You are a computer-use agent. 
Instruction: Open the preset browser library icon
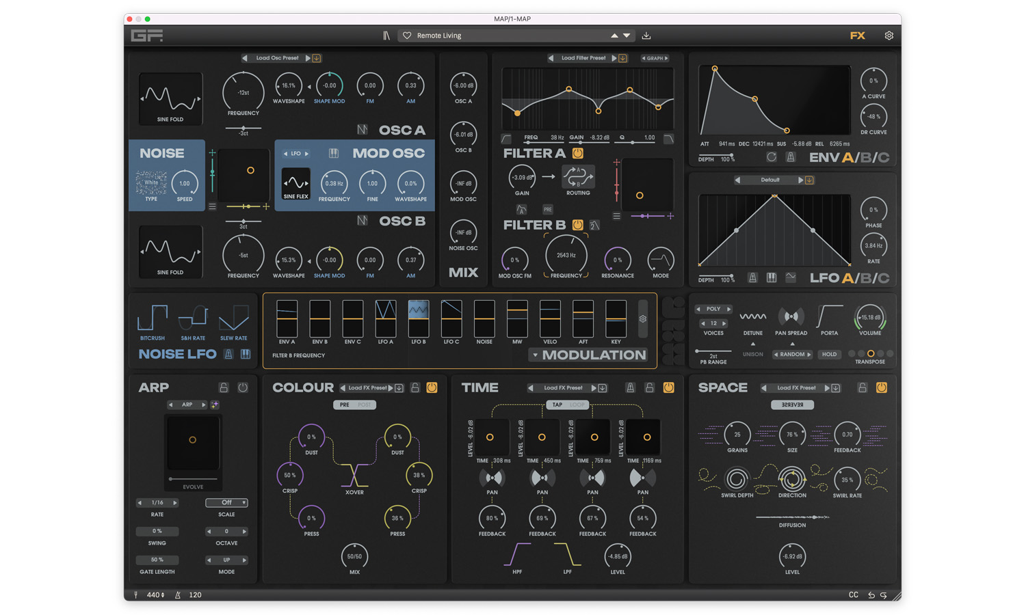pos(386,36)
